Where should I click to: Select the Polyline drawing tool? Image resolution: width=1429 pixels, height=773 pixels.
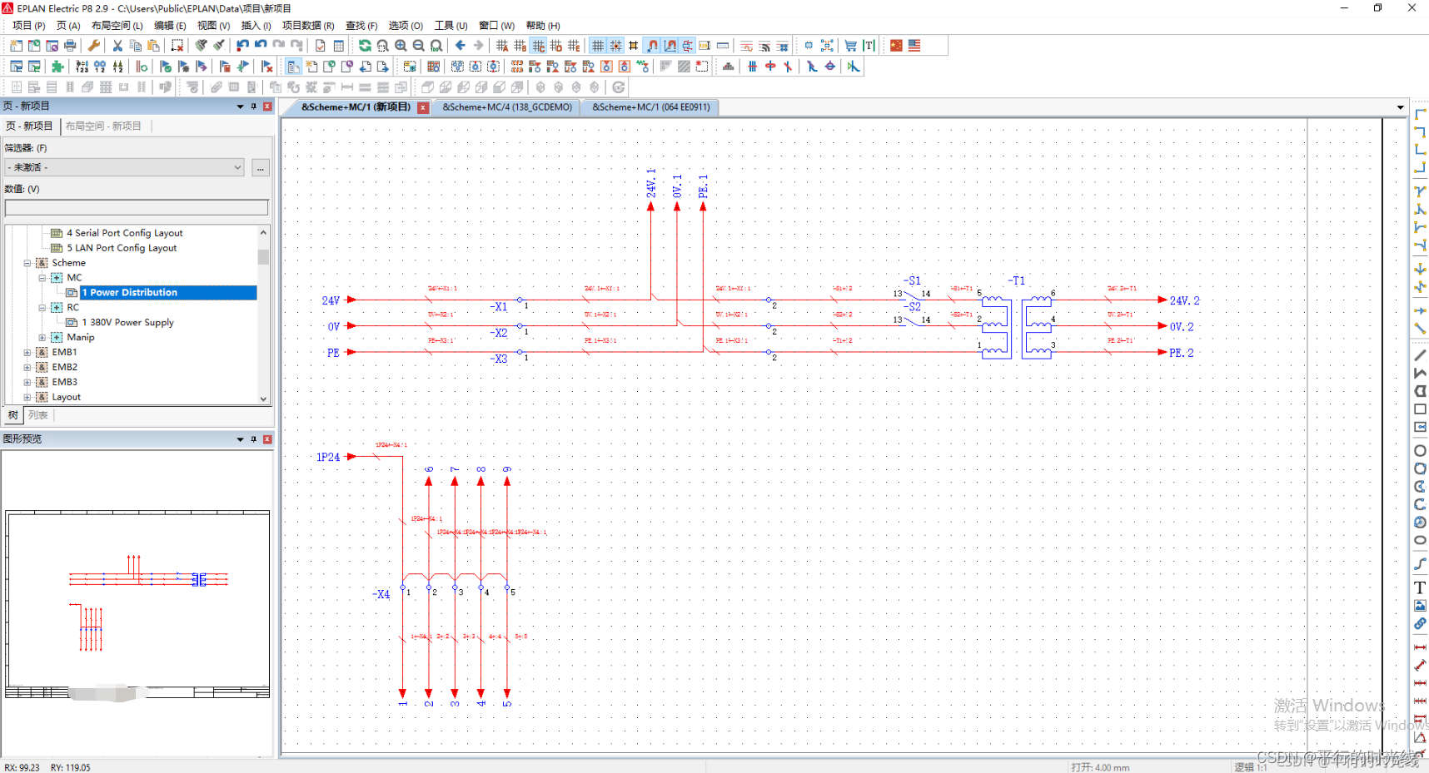pos(1420,374)
